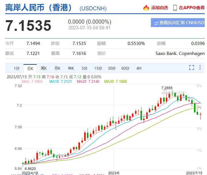
Task: Select the 日K daily chart tab
Action: pos(30,69)
